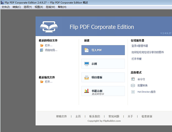172x132 pixels.
Task: Click the Hot Directory服务 document icon
Action: 133,92
